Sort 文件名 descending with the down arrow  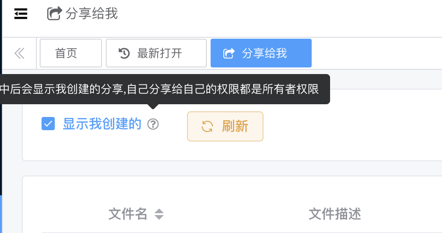[159, 217]
